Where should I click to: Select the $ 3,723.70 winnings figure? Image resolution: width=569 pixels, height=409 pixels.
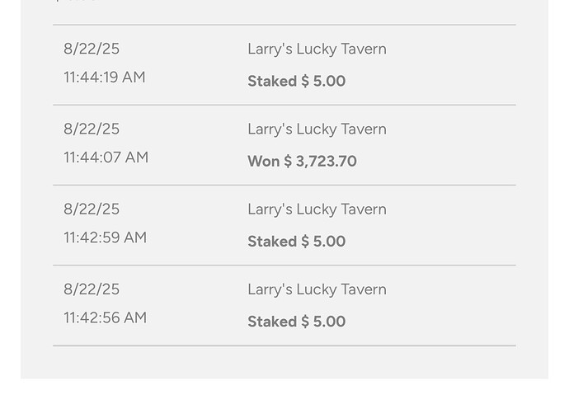pyautogui.click(x=321, y=161)
